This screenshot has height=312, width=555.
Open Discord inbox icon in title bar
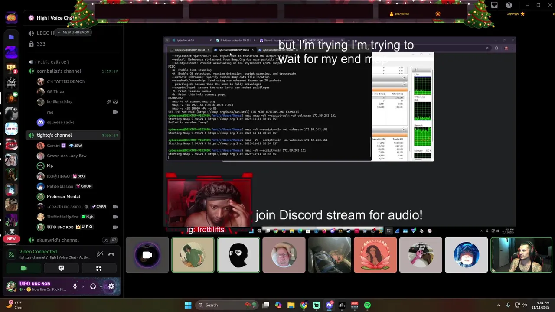tap(494, 5)
